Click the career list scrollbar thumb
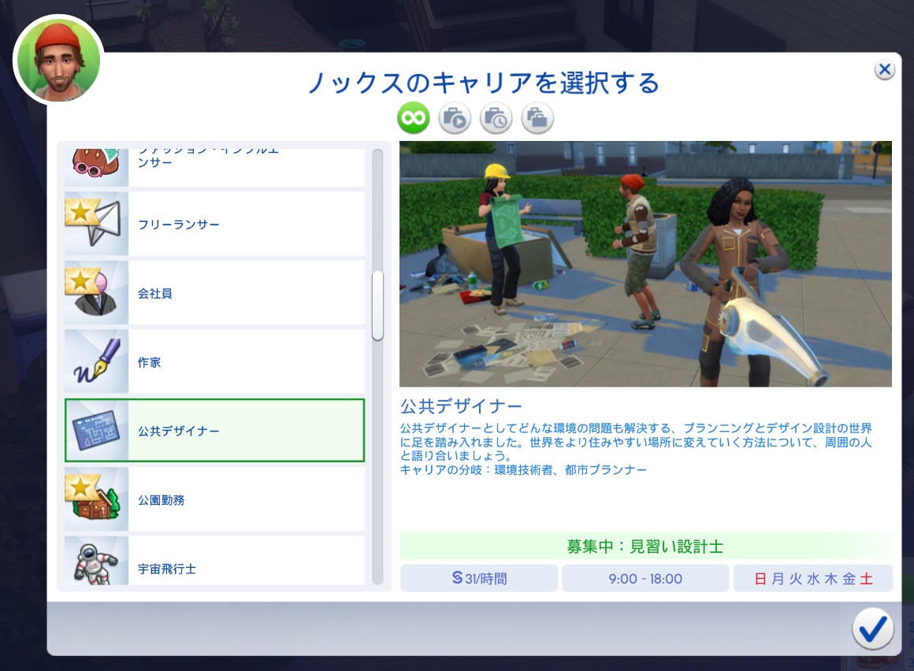Viewport: 914px width, 671px height. 377,306
